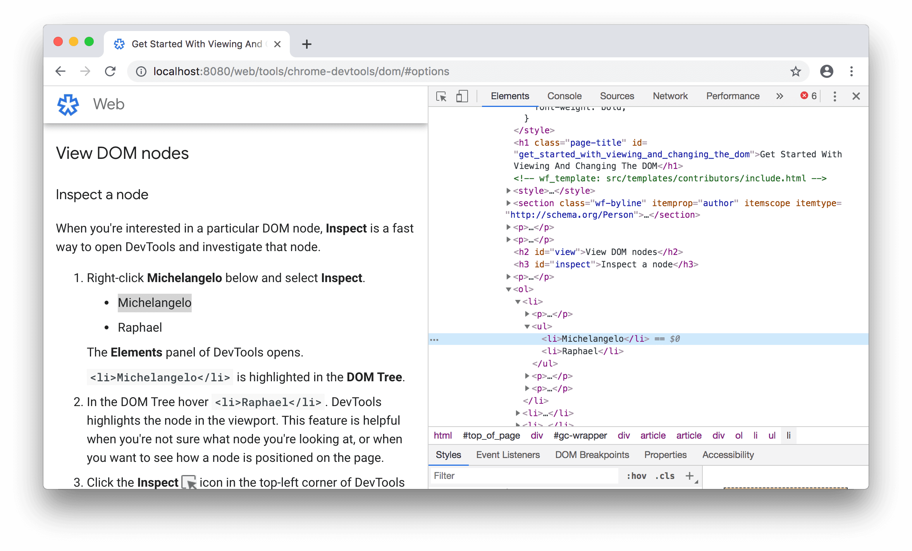Image resolution: width=912 pixels, height=551 pixels.
Task: Switch to the Console tab
Action: 563,95
